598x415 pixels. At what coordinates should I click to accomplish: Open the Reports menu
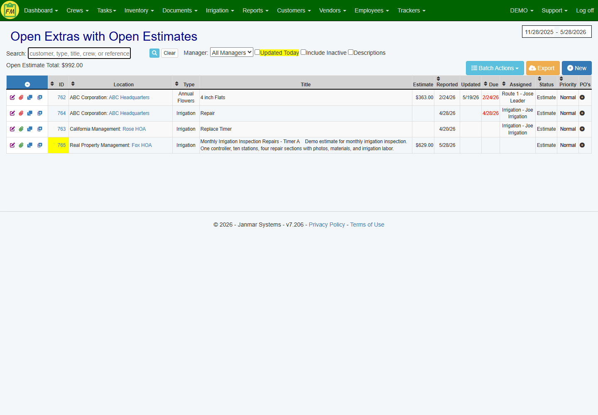tap(255, 10)
